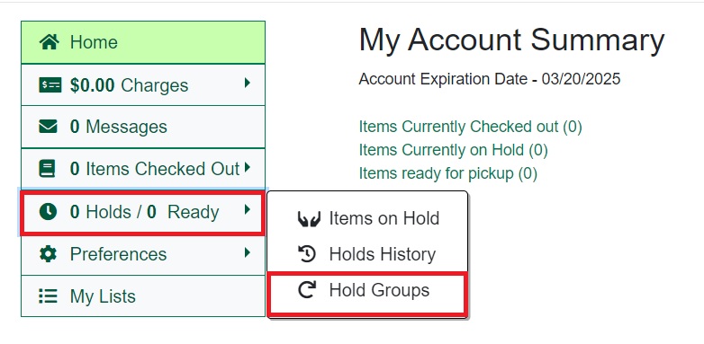
Task: Click the hands icon for Items on Hold
Action: [309, 219]
